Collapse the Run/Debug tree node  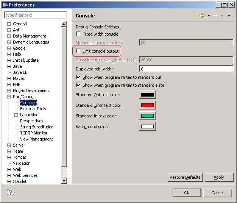pyautogui.click(x=9, y=97)
